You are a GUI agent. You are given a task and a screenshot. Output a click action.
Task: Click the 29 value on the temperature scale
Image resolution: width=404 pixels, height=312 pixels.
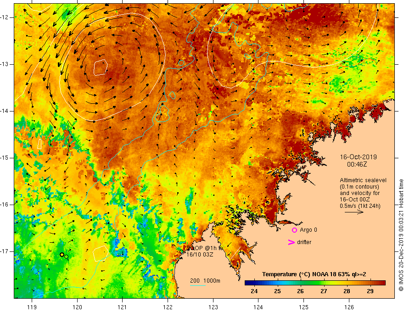click(x=370, y=291)
